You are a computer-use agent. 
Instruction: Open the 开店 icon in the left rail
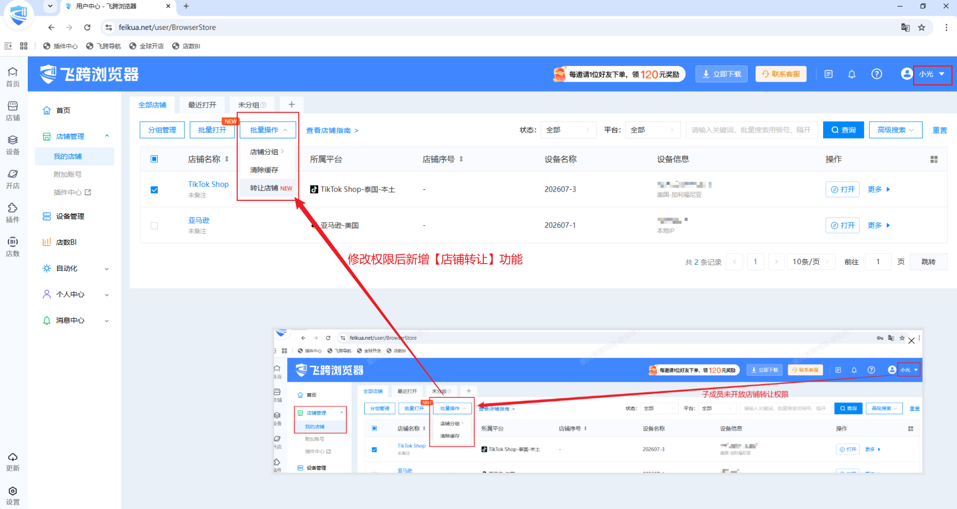click(13, 179)
